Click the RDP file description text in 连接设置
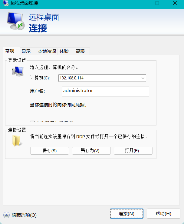The height and width of the screenshot is (224, 184). [89, 137]
